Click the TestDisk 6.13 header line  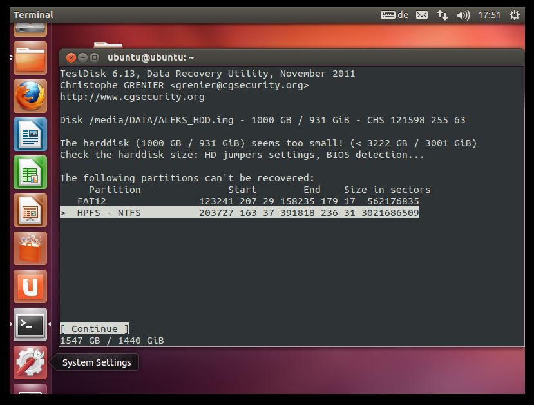207,74
